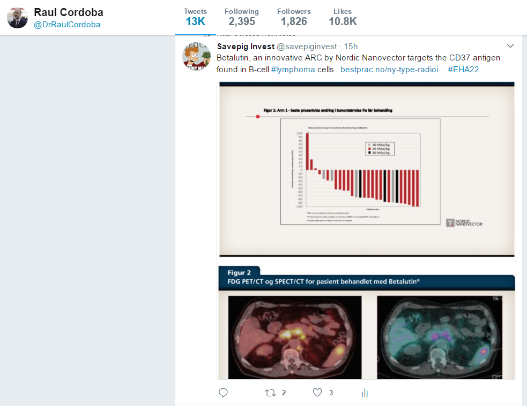Switch to the Tweets tab
The height and width of the screenshot is (406, 527).
(x=195, y=18)
